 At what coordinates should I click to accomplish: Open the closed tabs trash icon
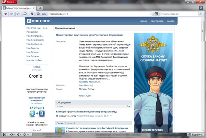click(x=201, y=8)
